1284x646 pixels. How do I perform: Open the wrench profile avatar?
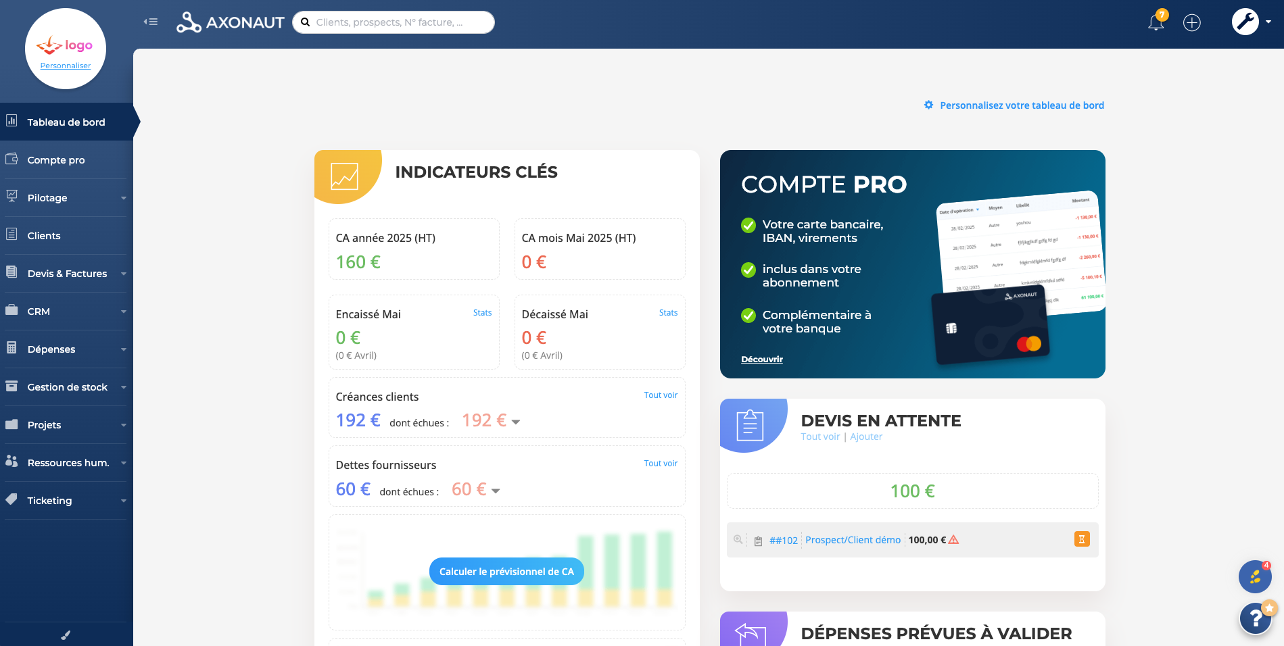(x=1245, y=22)
